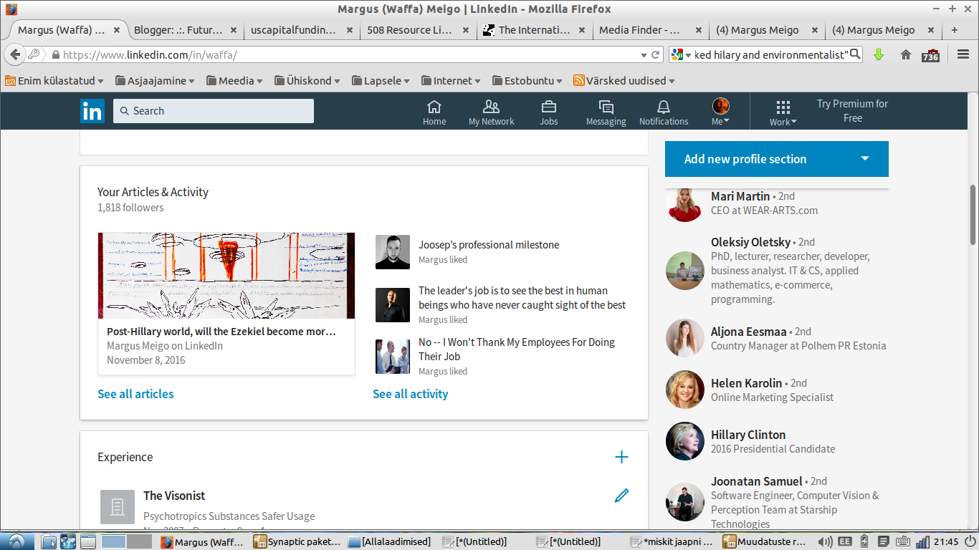Screen dimensions: 979x550
Task: Open Lapsele bookmarks menu
Action: coord(381,81)
